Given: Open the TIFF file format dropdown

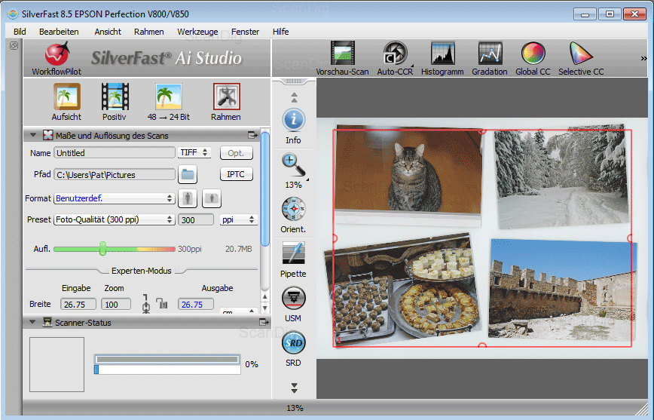Looking at the screenshot, I should pos(194,153).
